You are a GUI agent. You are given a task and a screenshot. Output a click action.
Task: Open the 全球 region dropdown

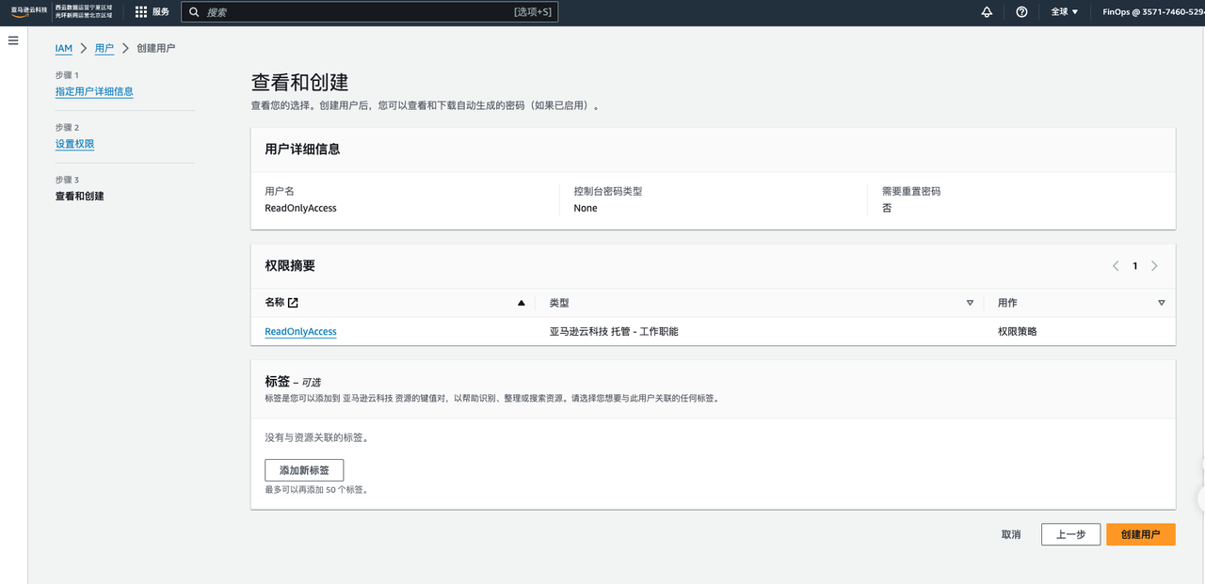tap(1064, 12)
